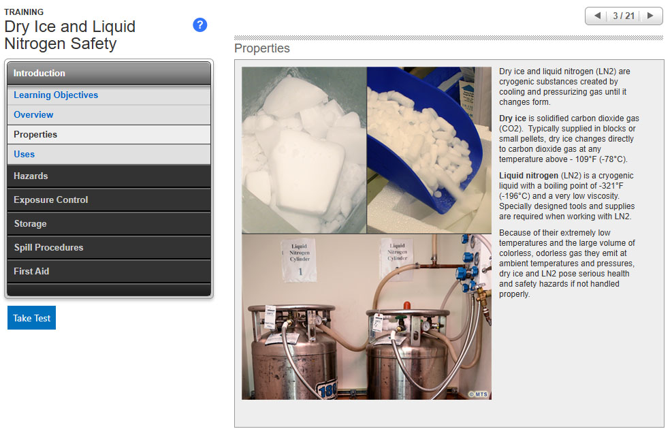672x429 pixels.
Task: Advance to the next slide arrow
Action: coord(650,16)
